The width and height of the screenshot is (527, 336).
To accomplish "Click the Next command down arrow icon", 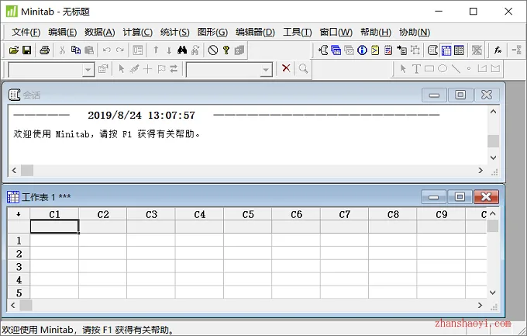I will point(169,50).
